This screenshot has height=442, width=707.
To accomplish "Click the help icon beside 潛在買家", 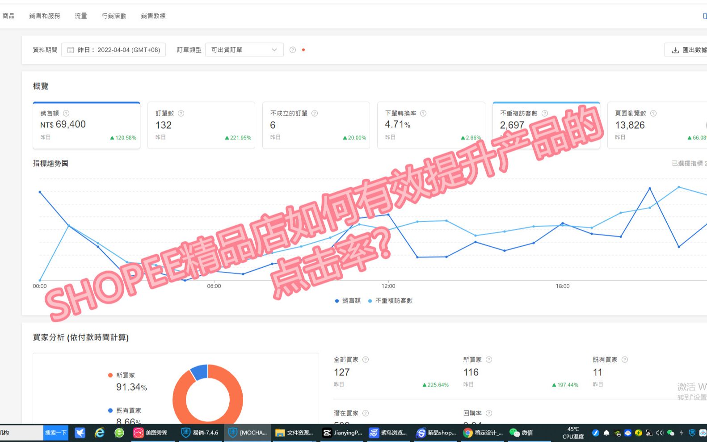I will [x=366, y=413].
